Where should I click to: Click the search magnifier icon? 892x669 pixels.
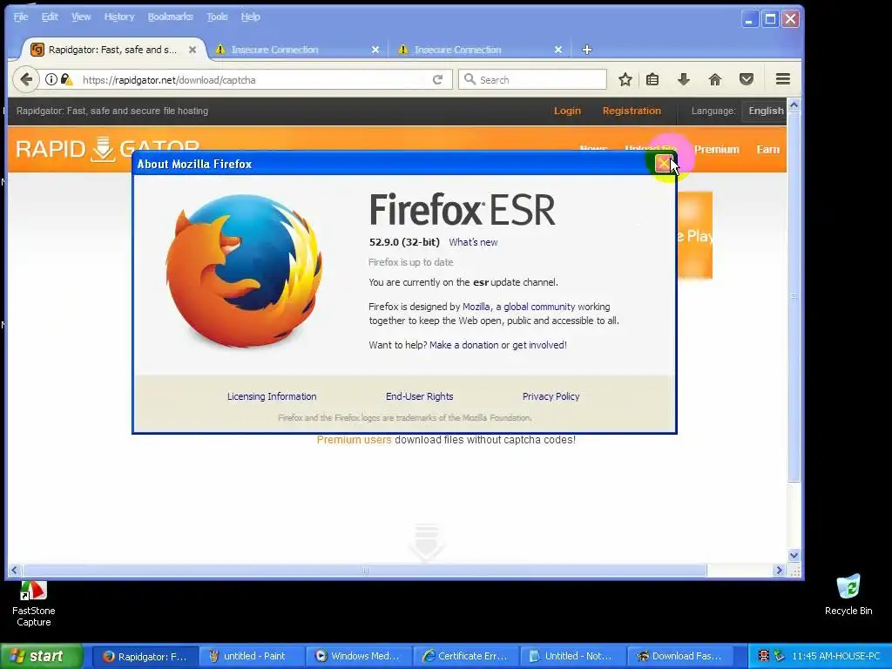(470, 79)
